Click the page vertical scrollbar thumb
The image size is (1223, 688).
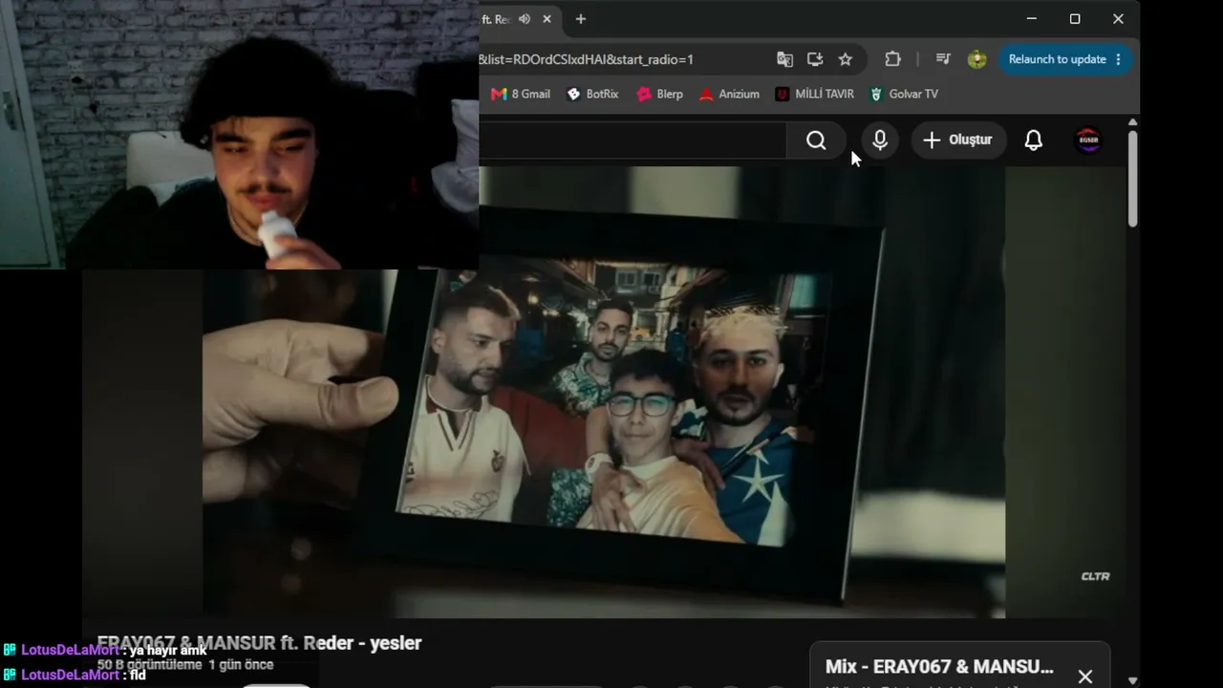point(1132,179)
